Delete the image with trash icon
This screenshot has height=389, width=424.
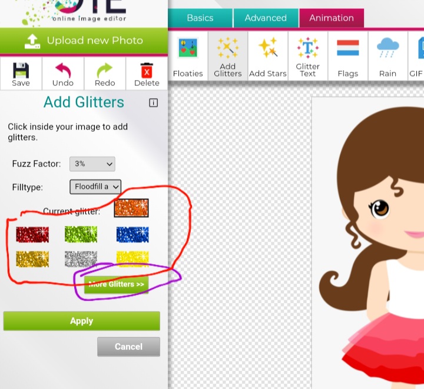pos(147,74)
